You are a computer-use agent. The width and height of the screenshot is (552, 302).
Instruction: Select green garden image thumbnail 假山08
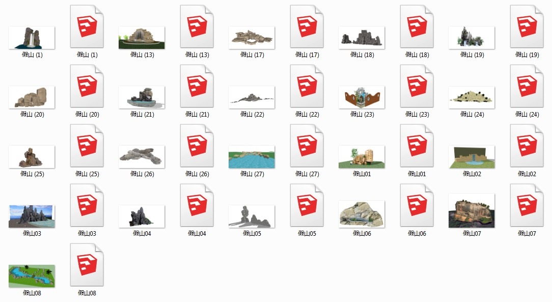pos(32,276)
